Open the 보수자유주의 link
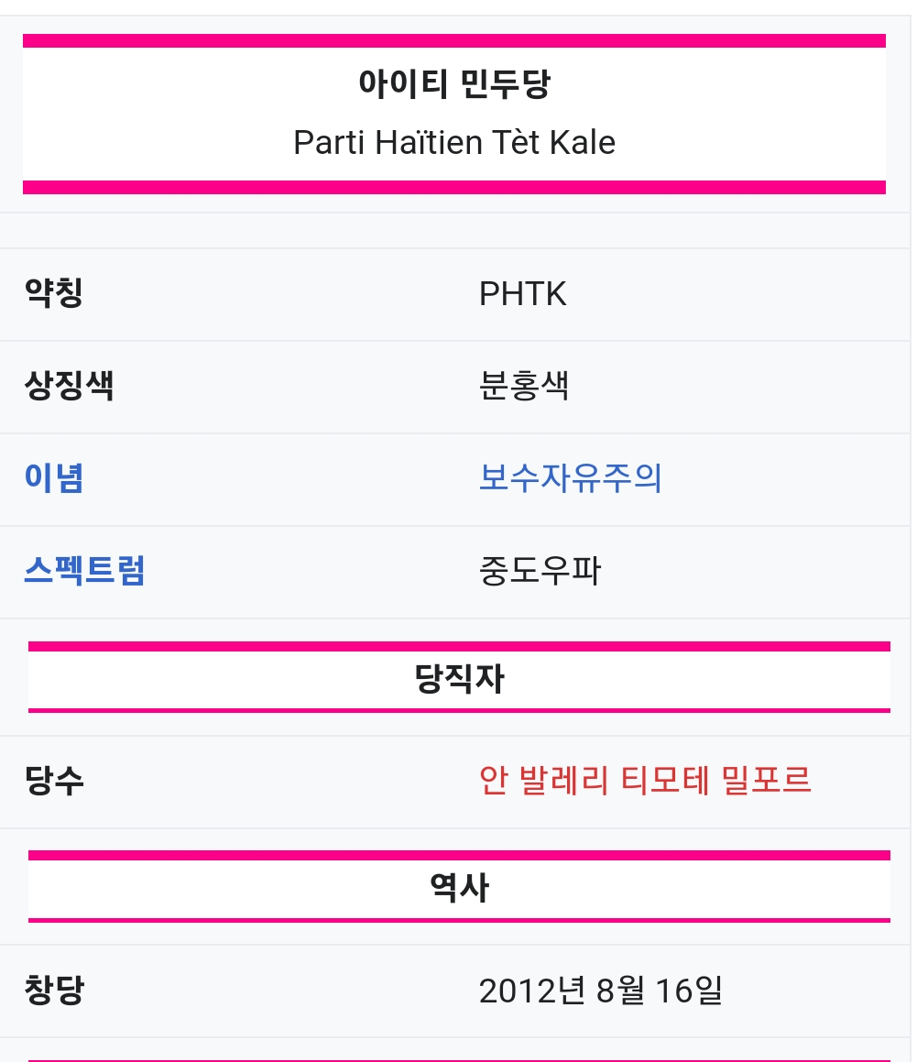The width and height of the screenshot is (917, 1062). (x=570, y=478)
